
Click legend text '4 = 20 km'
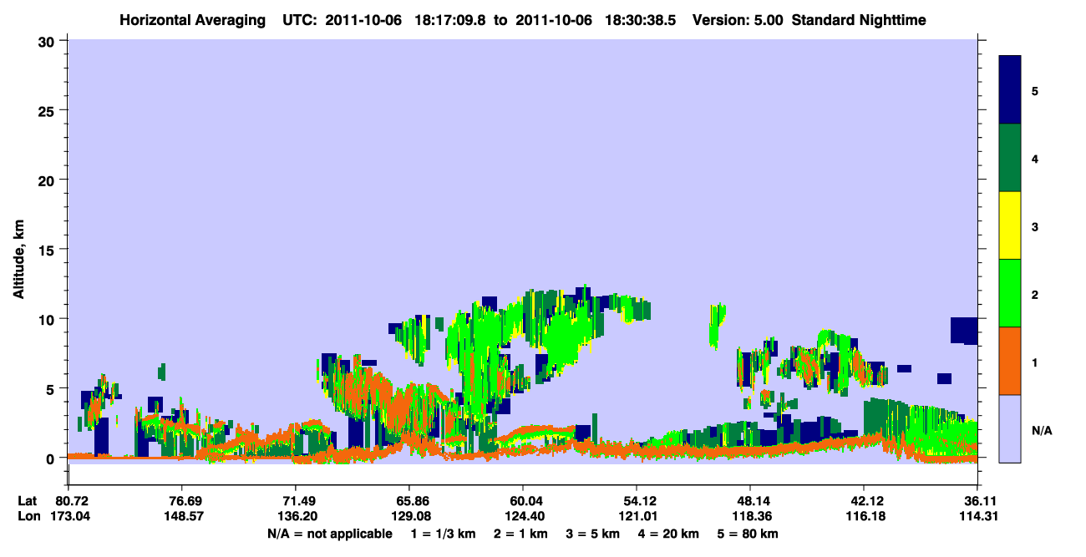click(x=668, y=534)
